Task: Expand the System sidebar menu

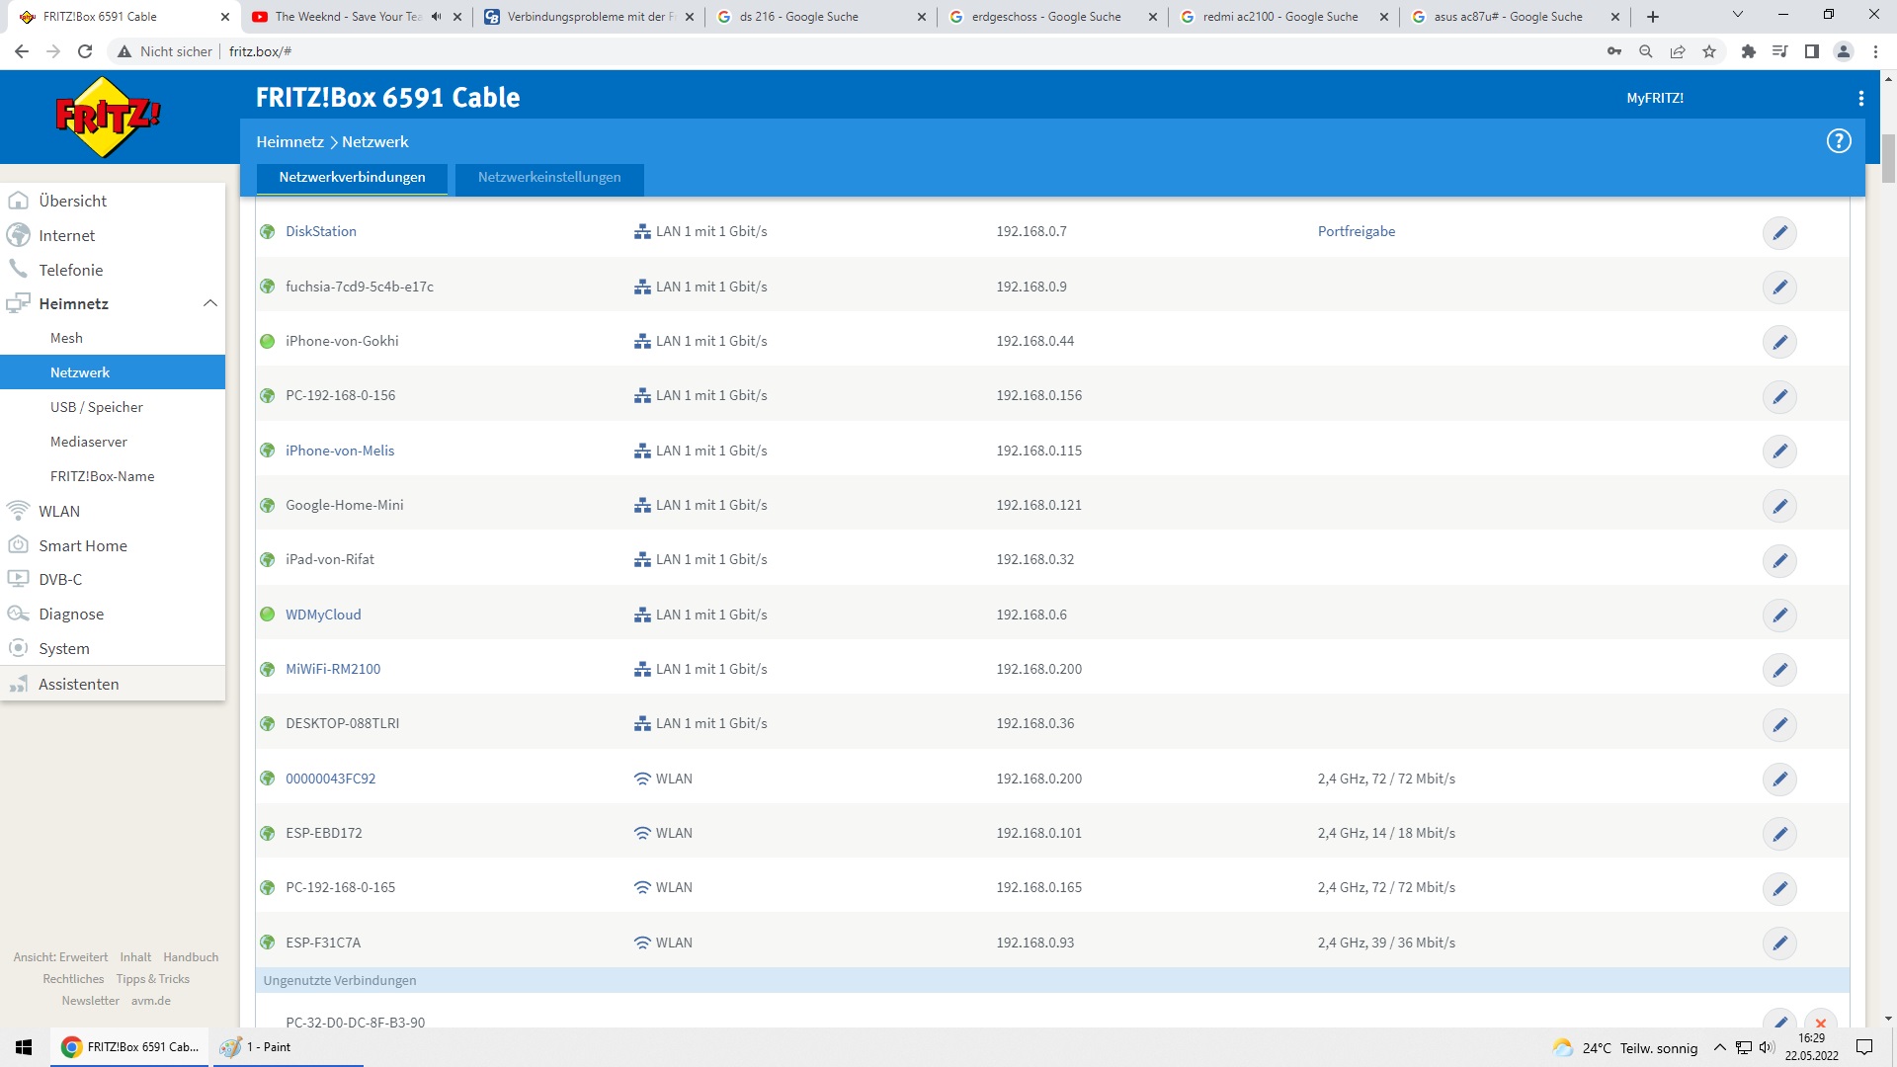Action: (x=63, y=648)
